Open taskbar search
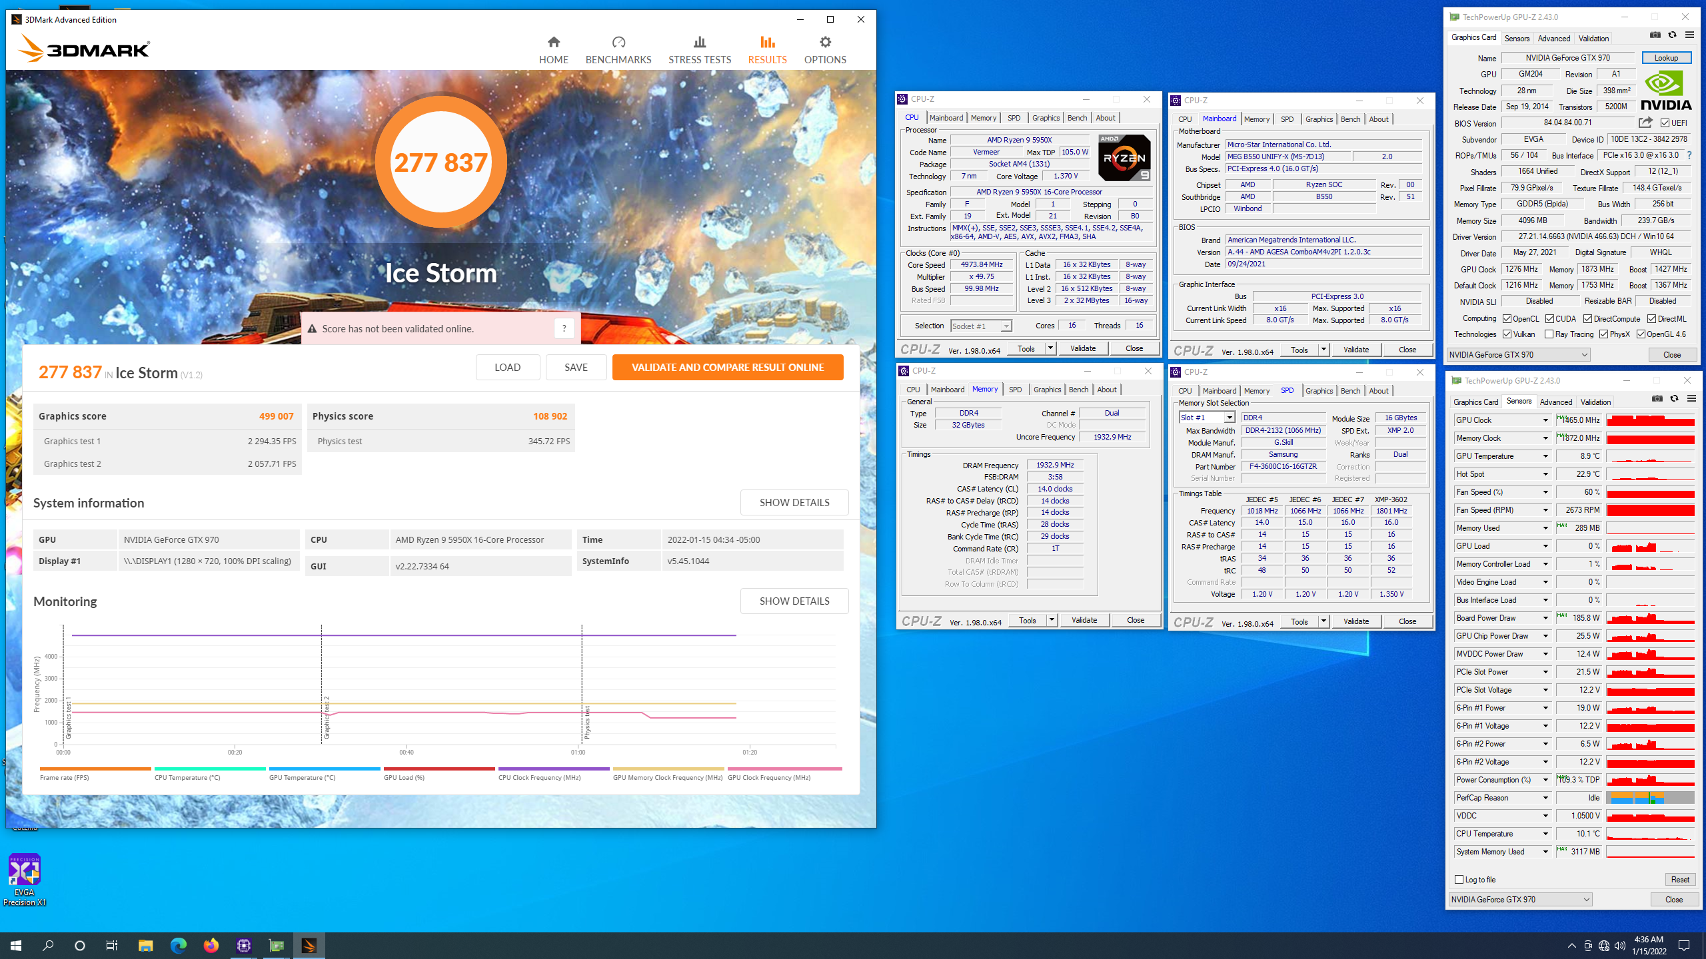This screenshot has width=1706, height=959. 48,946
